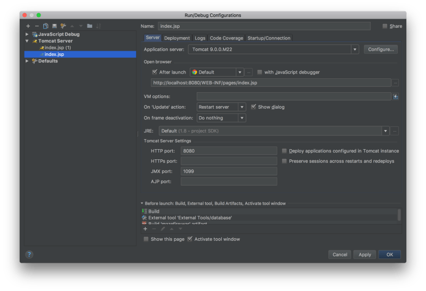Click the VM options input field
426x291 pixels.
pos(294,96)
